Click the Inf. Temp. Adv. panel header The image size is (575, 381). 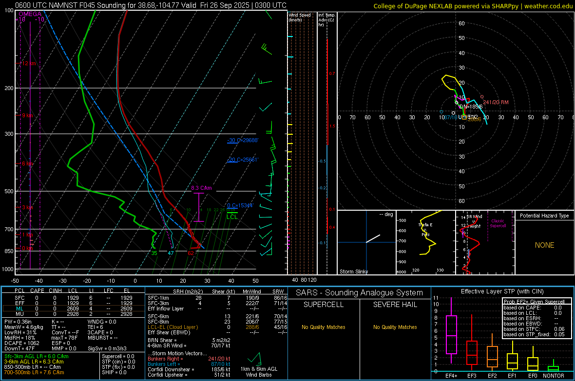(x=326, y=20)
